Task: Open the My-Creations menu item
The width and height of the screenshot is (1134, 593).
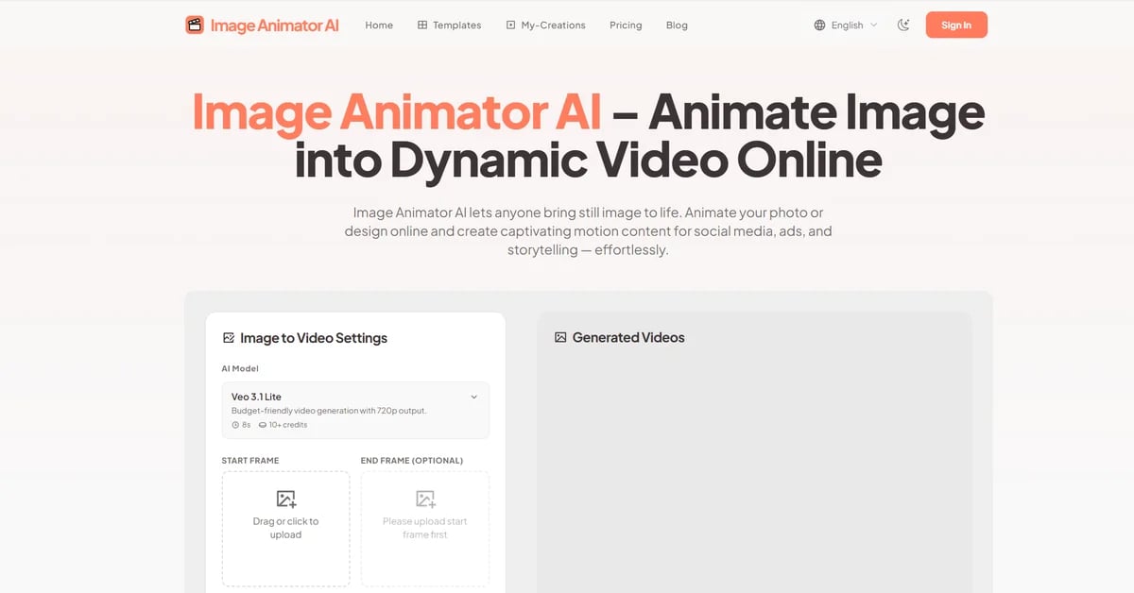Action: 545,25
